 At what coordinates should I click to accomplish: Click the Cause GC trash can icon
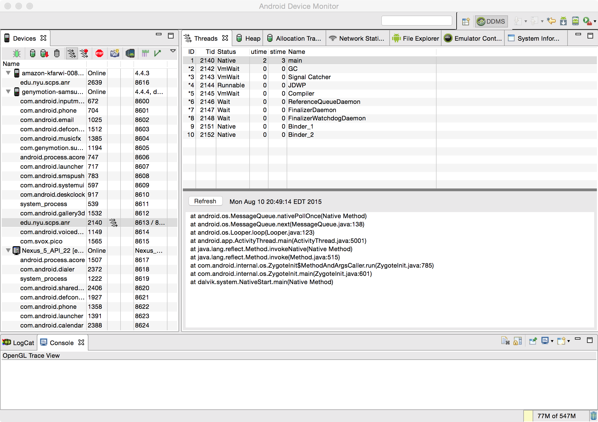[57, 53]
